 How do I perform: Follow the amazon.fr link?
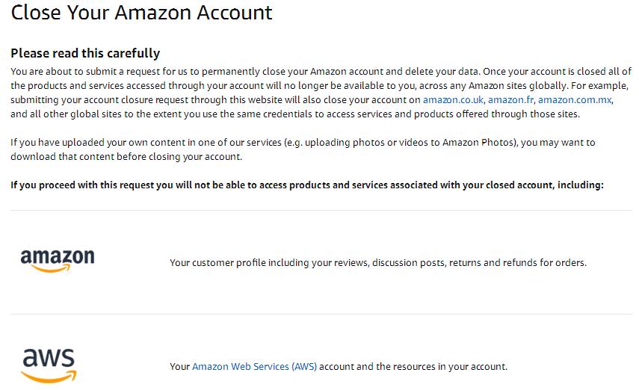click(510, 99)
